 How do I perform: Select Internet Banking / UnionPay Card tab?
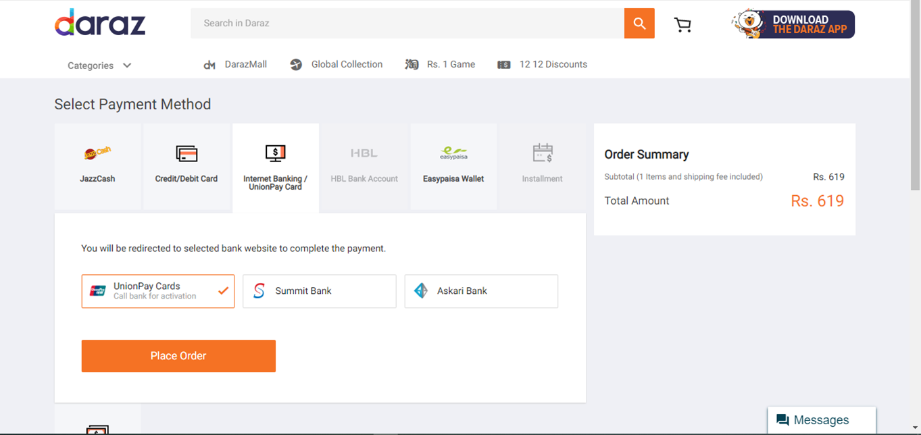276,168
